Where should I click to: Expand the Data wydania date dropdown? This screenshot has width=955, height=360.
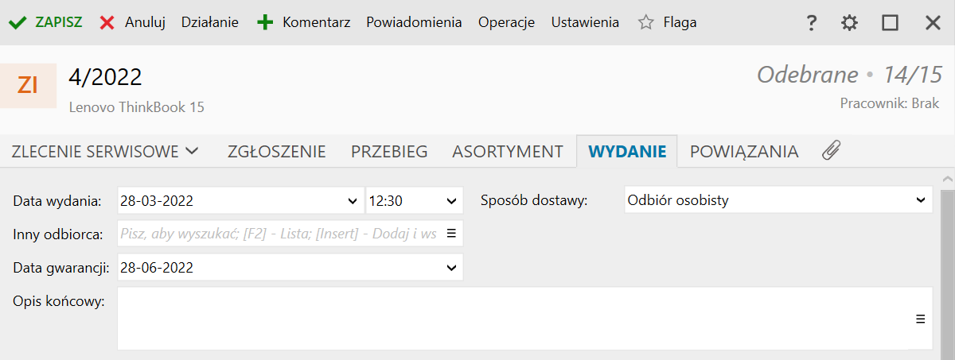tap(353, 201)
